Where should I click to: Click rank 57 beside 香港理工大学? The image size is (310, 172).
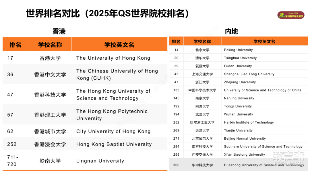point(10,115)
